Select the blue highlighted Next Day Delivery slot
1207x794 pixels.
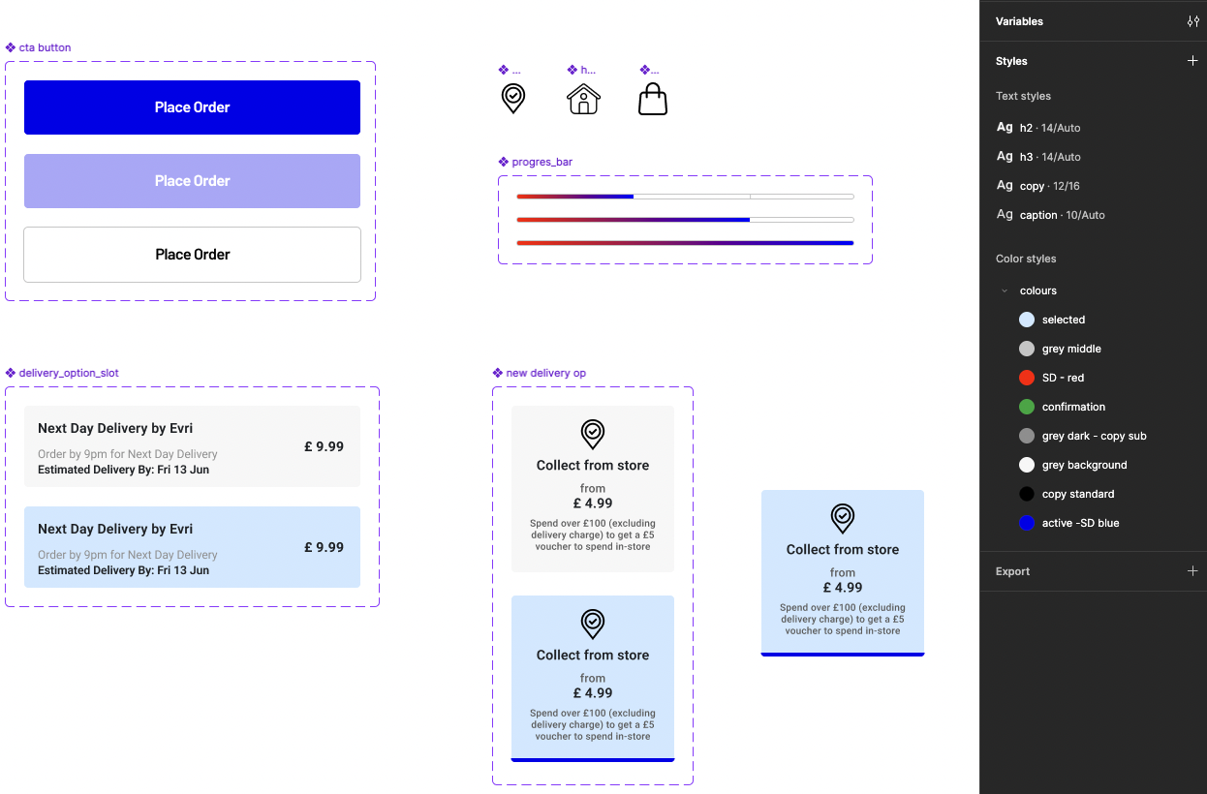pyautogui.click(x=192, y=547)
